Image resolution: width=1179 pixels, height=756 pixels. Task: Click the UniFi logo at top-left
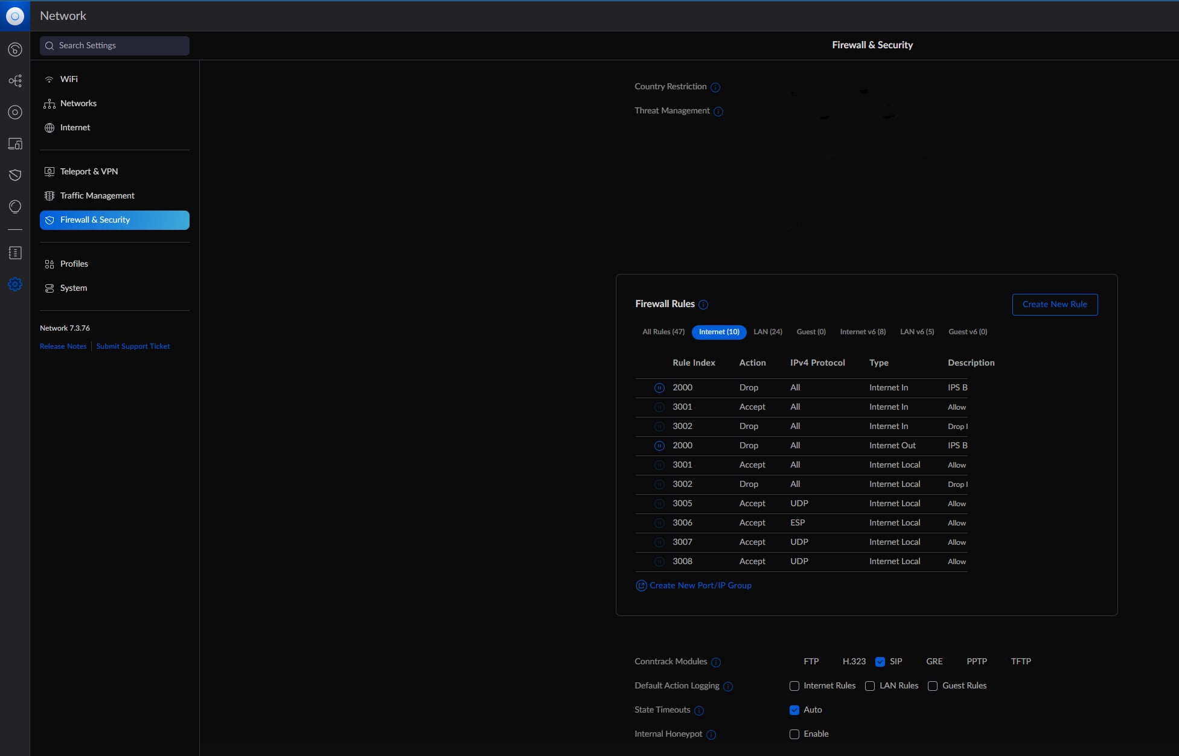[15, 16]
